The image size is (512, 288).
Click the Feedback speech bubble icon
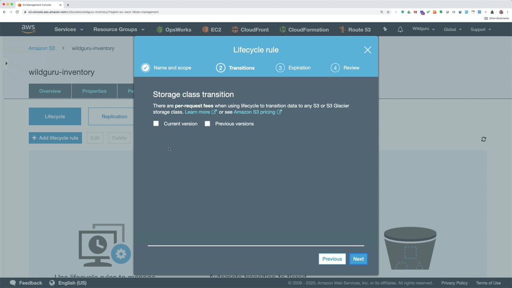click(13, 283)
